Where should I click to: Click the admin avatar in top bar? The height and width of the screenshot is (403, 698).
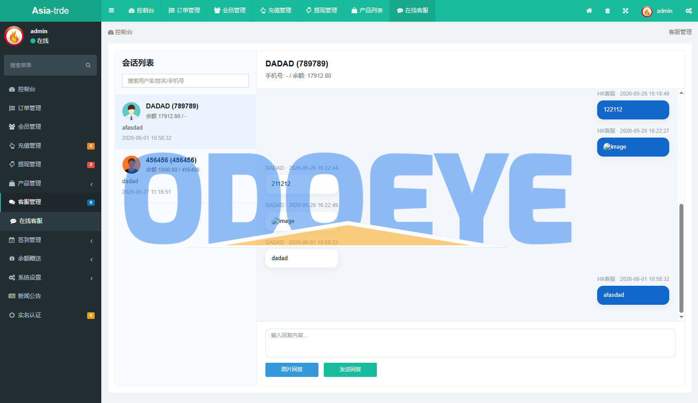coord(647,12)
